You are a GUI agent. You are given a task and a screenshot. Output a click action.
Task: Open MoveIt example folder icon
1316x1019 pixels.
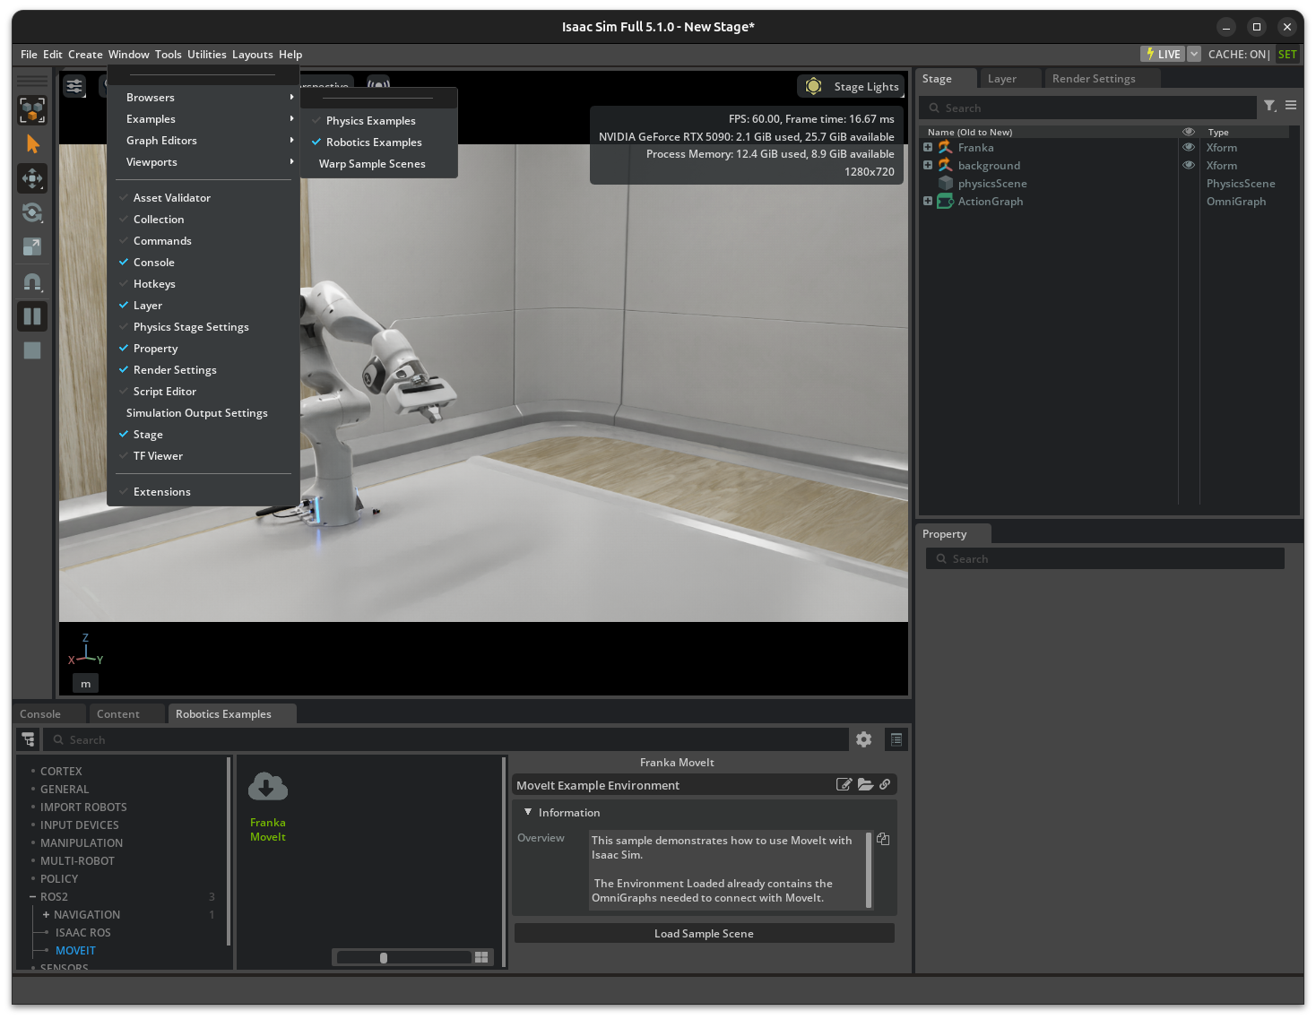(865, 785)
